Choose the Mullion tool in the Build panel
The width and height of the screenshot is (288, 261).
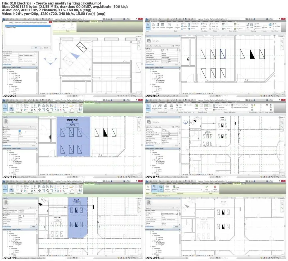[x=192, y=29]
